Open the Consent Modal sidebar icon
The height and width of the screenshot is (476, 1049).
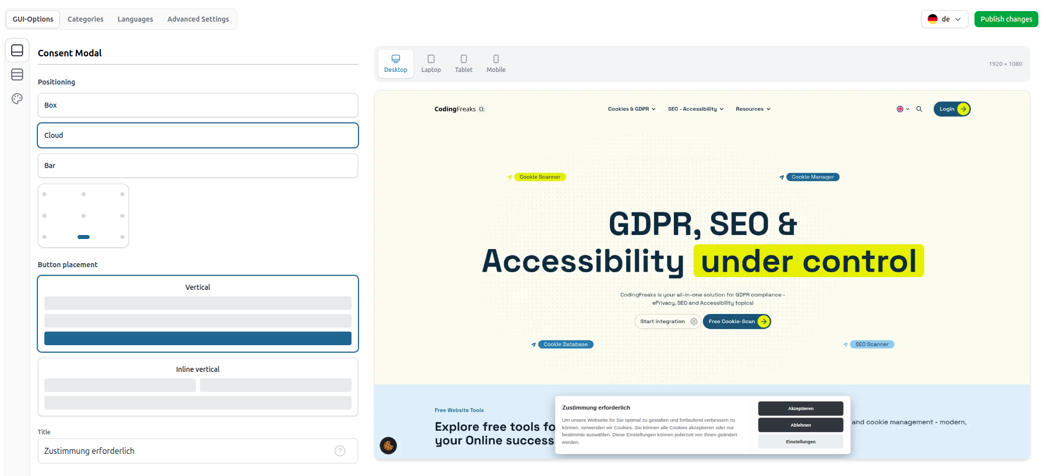17,50
